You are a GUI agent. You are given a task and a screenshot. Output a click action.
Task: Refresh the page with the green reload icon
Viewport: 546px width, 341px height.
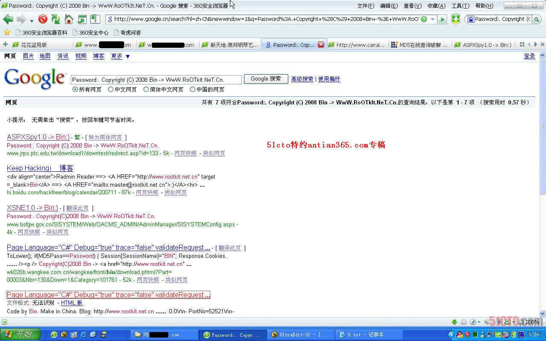[x=55, y=19]
